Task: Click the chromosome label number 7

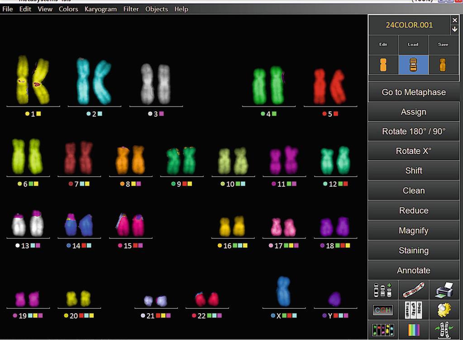Action: click(x=76, y=184)
